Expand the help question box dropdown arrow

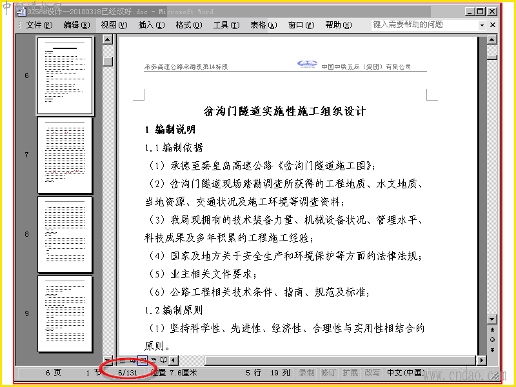482,25
